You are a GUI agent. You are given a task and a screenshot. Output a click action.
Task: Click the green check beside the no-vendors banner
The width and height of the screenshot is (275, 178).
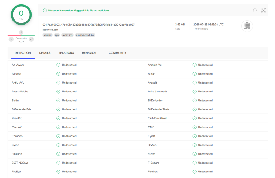pos(45,10)
